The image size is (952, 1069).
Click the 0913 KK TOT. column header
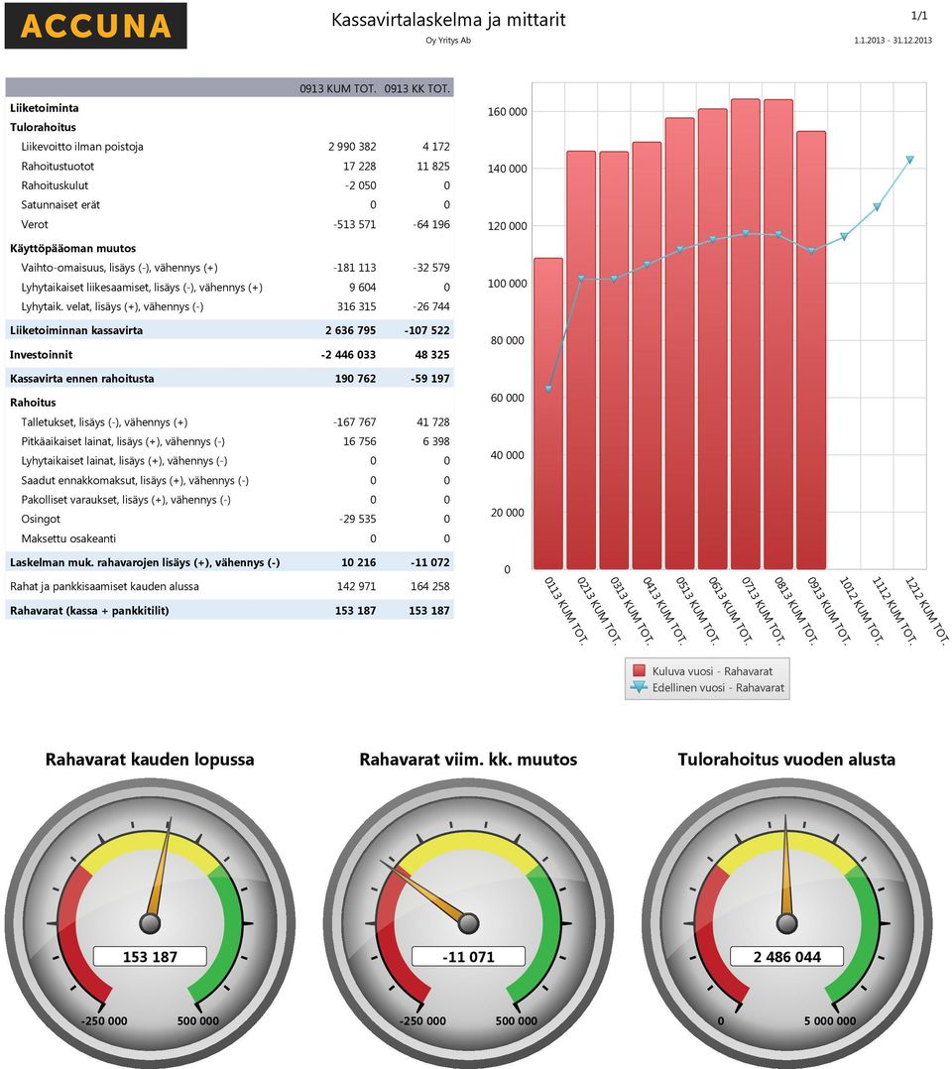(x=416, y=88)
